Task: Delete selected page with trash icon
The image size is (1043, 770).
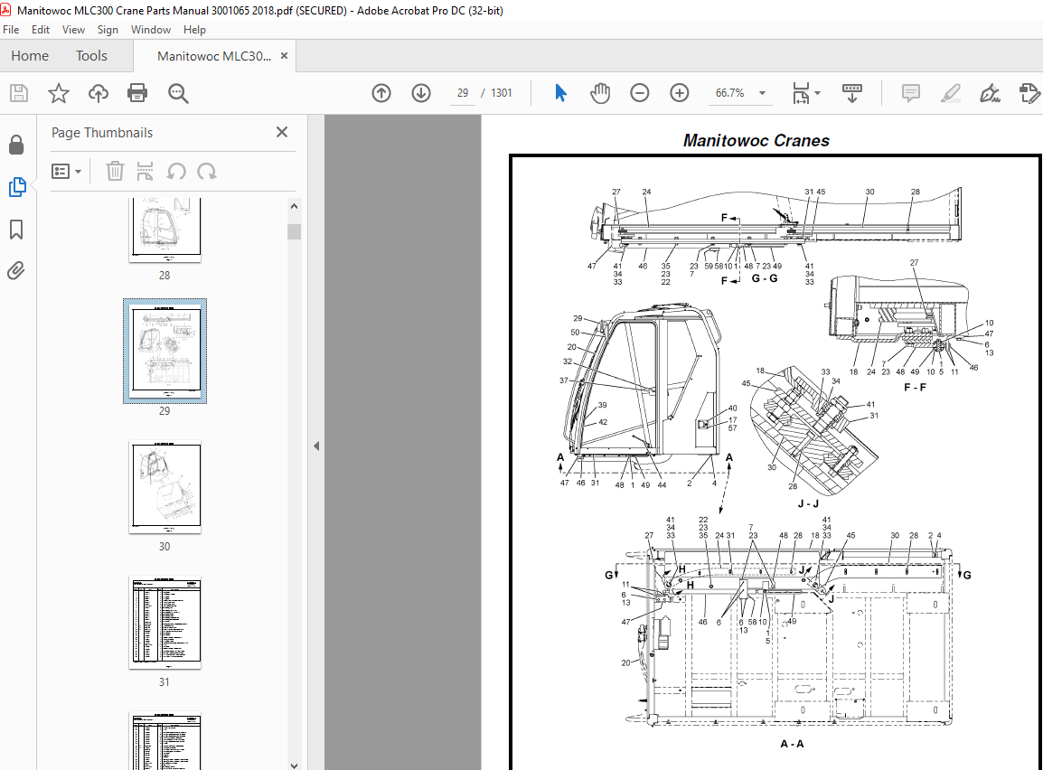Action: coord(115,172)
